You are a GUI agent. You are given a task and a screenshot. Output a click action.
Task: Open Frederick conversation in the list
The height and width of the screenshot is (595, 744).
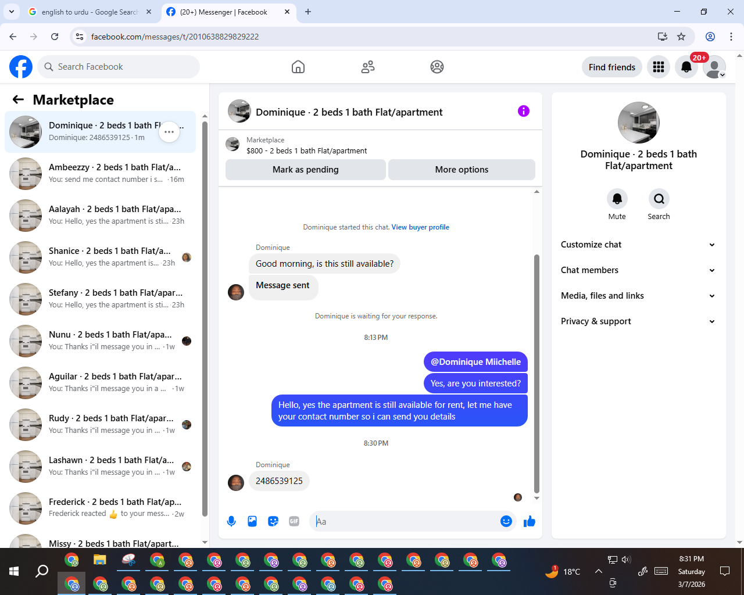100,508
